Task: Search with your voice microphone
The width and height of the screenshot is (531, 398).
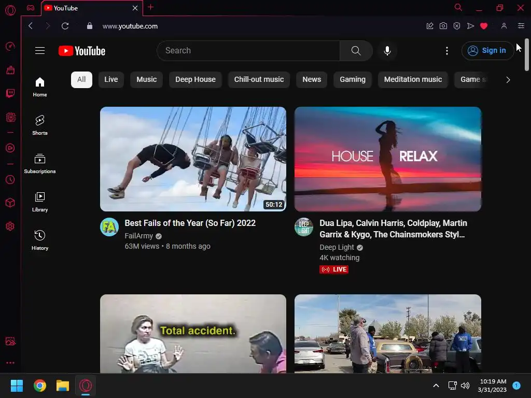Action: [387, 51]
